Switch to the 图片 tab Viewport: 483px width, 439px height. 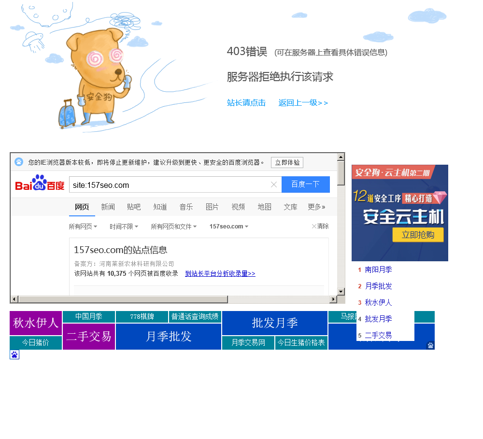click(x=212, y=207)
